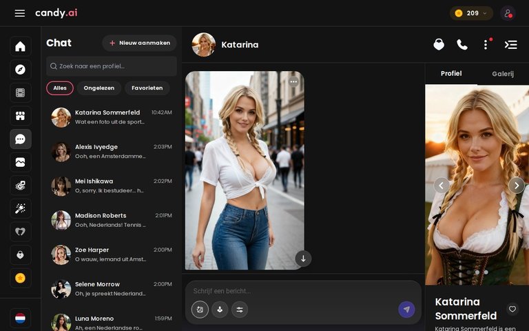Open the chat image of Katarina
This screenshot has height=331, width=529.
tap(245, 170)
